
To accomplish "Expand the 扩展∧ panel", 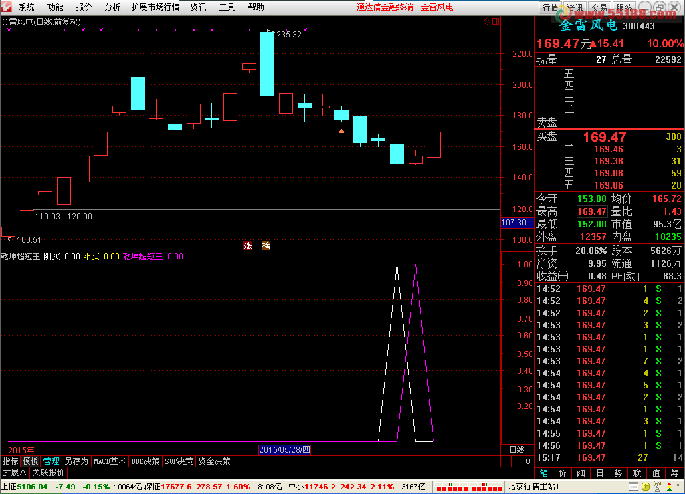I will click(15, 472).
